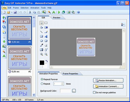Image resolution: width=130 pixels, height=102 pixels.
Task: Click the magnifier search icon in top toolbar
Action: click(73, 12)
